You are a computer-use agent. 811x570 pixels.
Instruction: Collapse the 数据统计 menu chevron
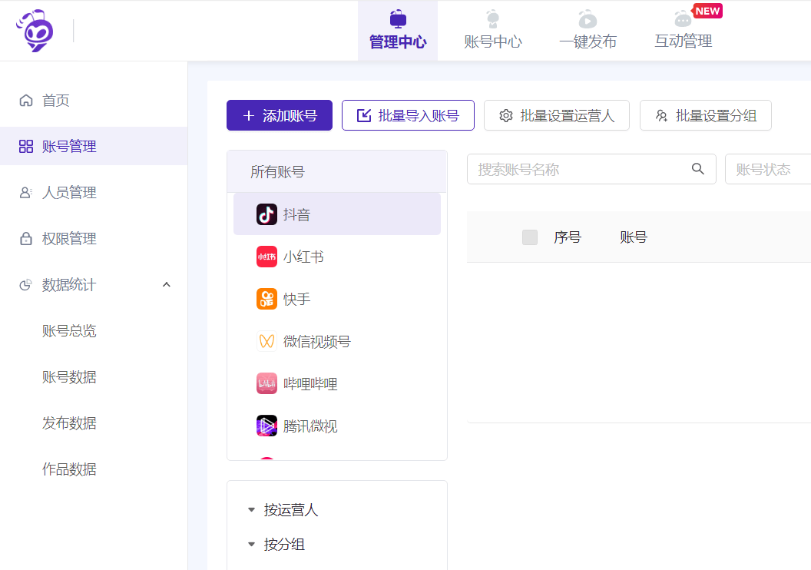click(167, 284)
